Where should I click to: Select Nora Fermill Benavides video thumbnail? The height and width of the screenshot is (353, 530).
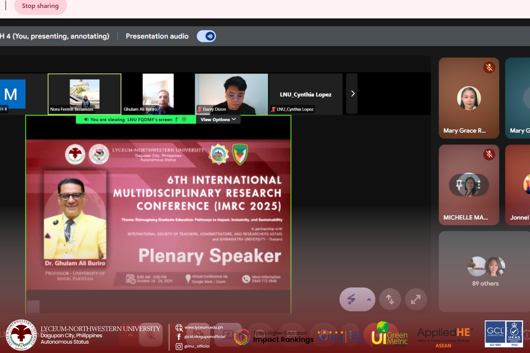point(84,94)
